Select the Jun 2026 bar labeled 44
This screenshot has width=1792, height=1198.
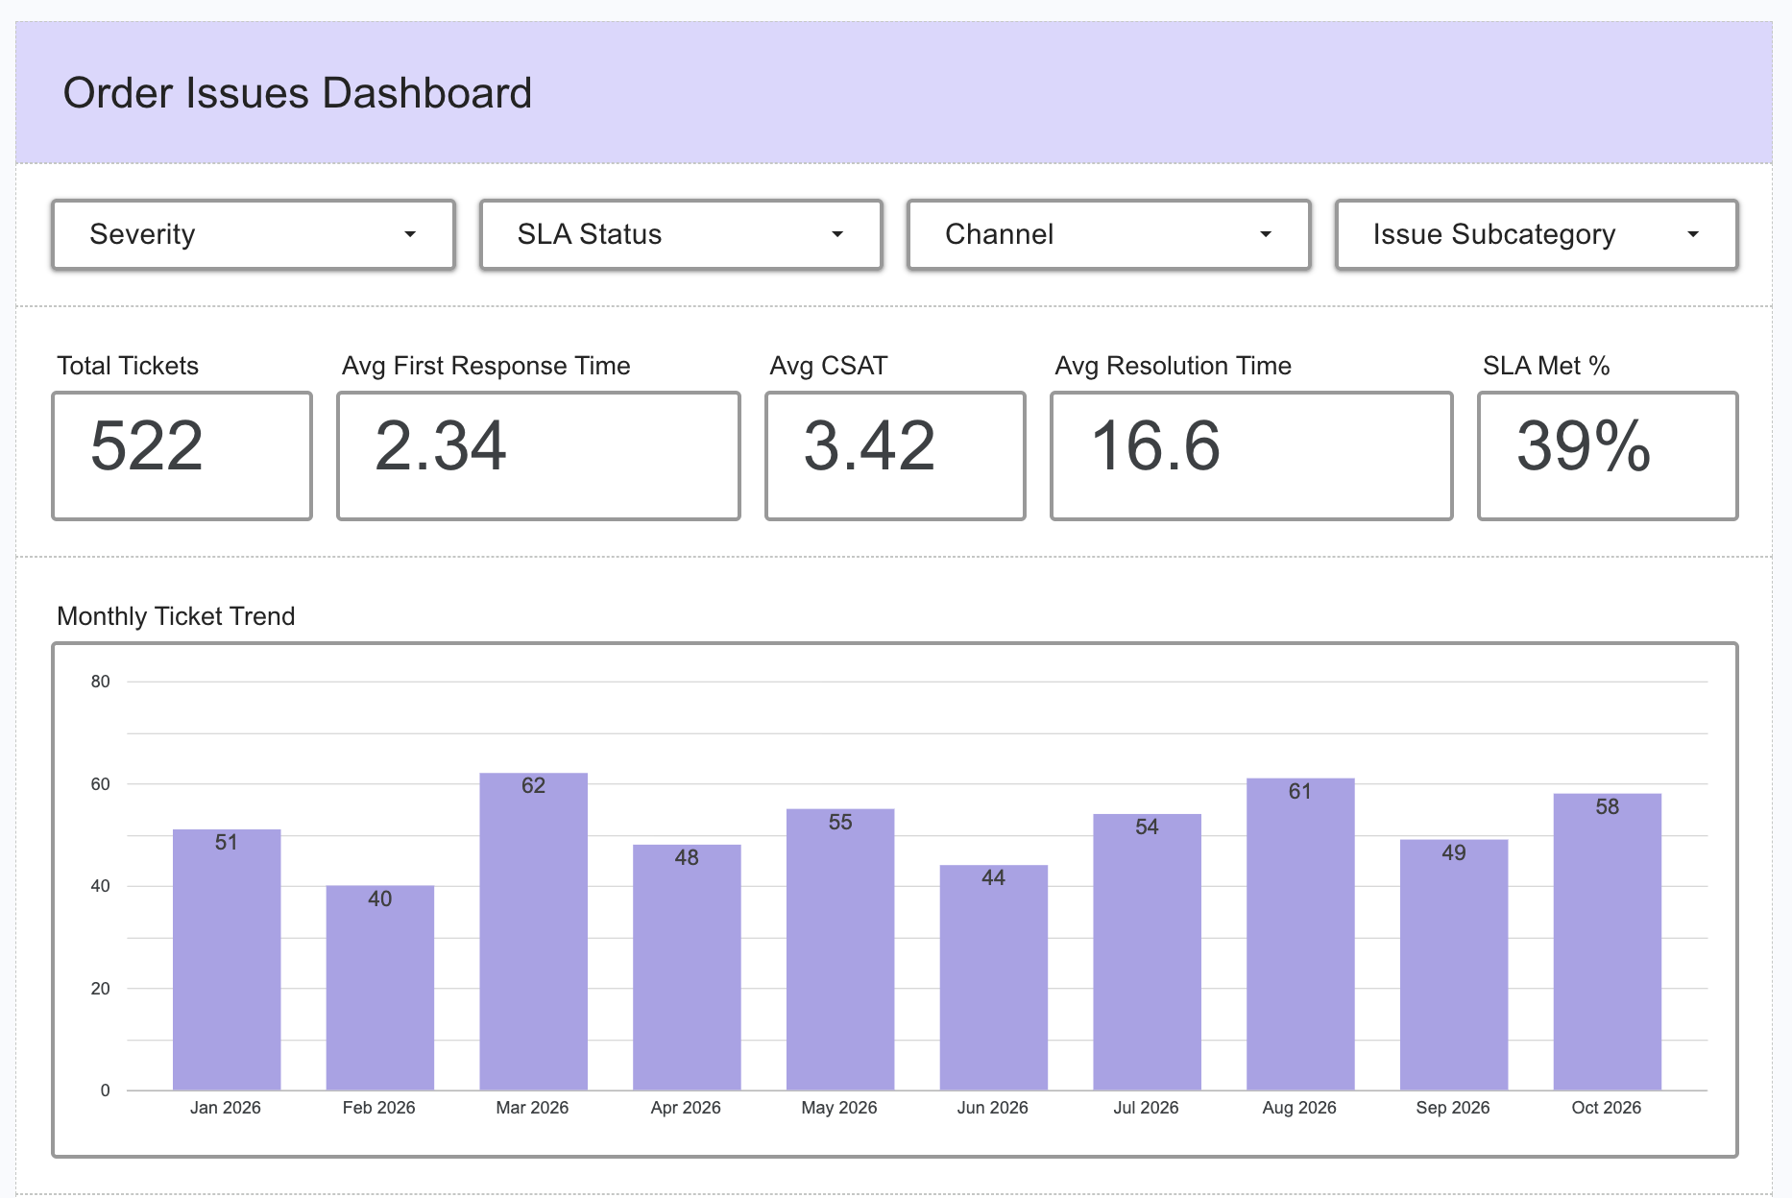pyautogui.click(x=994, y=977)
